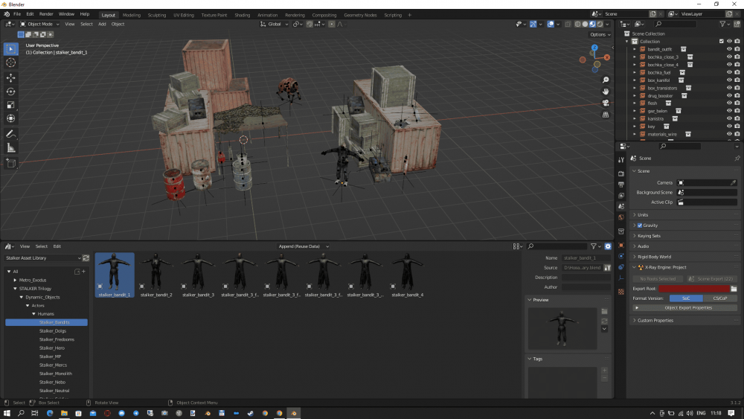Click the viewport pan hand icon
The image size is (744, 419).
pyautogui.click(x=606, y=92)
